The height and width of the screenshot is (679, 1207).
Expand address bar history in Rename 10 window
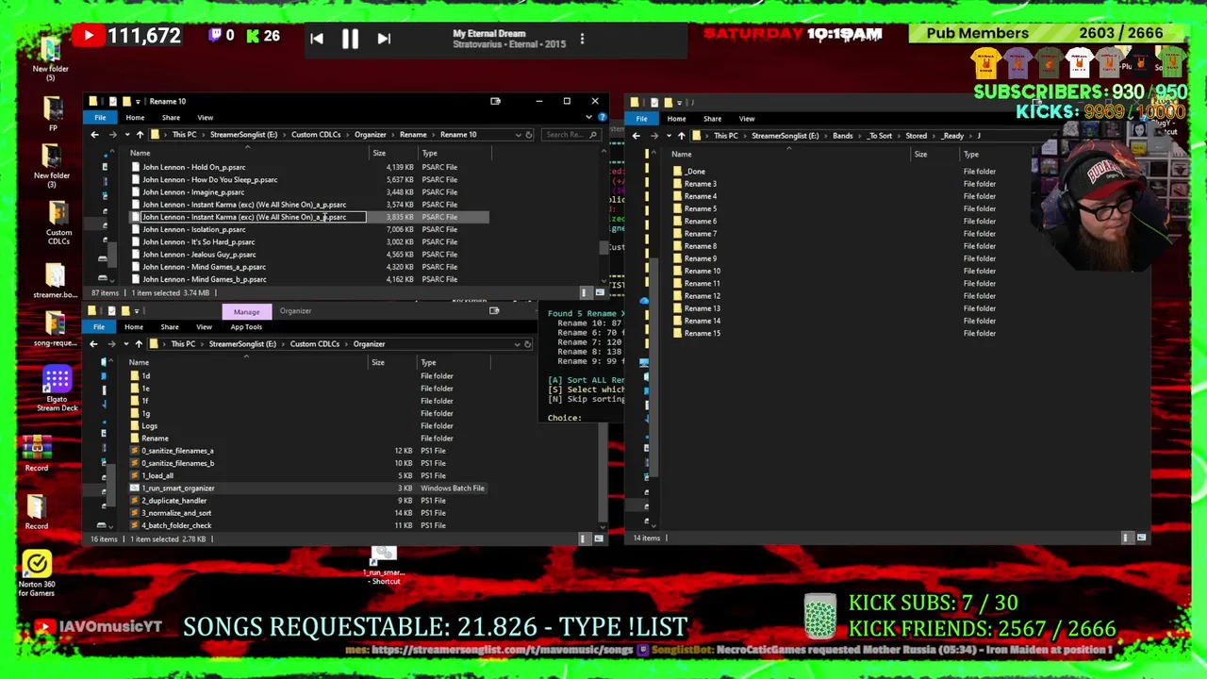pyautogui.click(x=518, y=135)
